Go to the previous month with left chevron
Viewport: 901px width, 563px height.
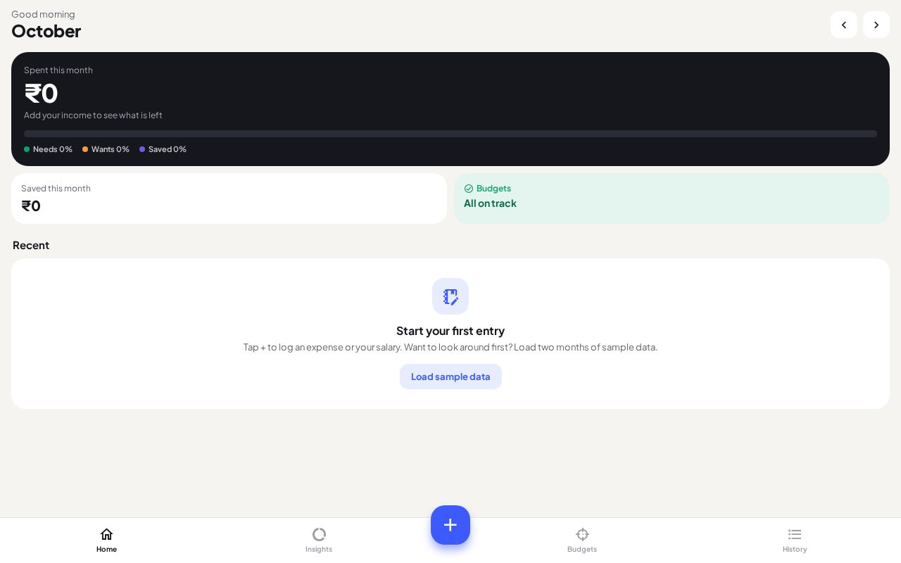click(x=844, y=25)
